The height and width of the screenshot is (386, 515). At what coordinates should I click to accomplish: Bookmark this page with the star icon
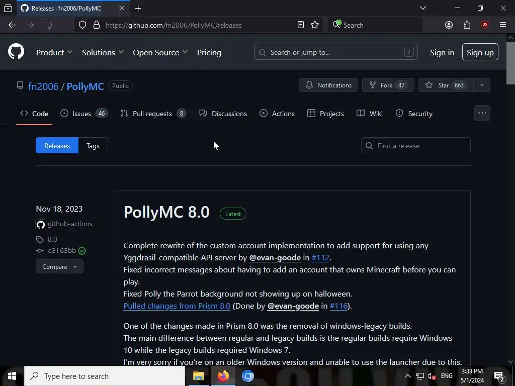pyautogui.click(x=315, y=25)
